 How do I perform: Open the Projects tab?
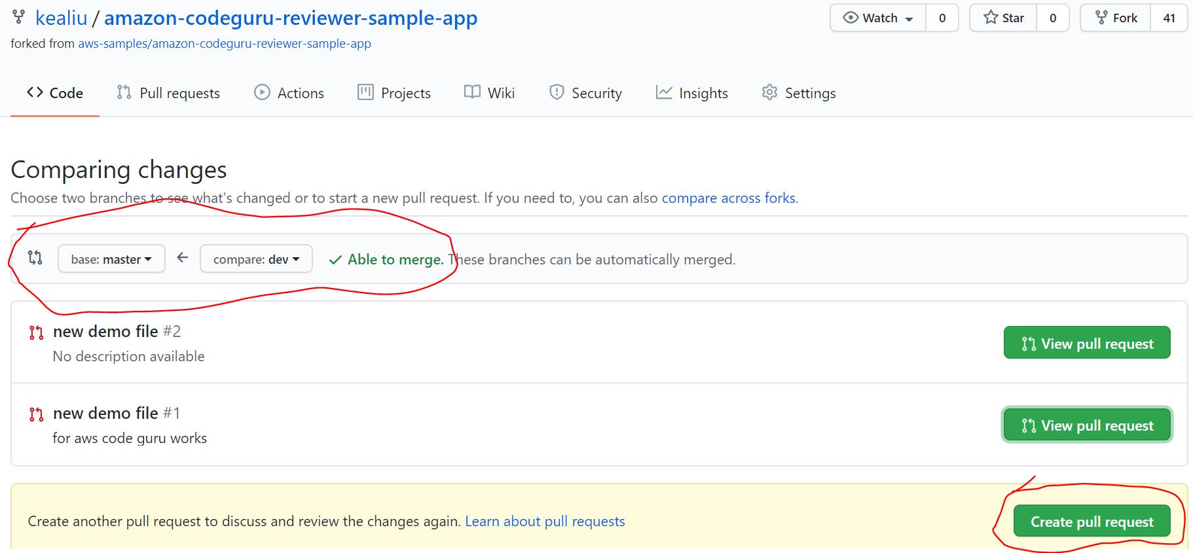point(394,93)
